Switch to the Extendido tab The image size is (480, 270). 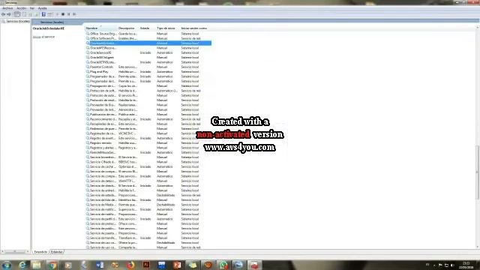click(40, 252)
